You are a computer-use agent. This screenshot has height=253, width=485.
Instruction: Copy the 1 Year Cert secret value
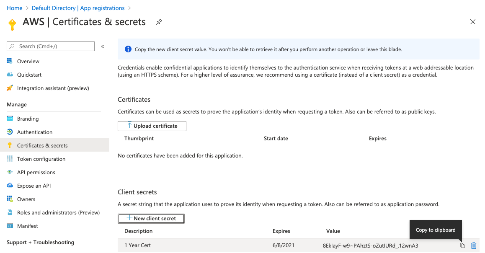click(462, 245)
